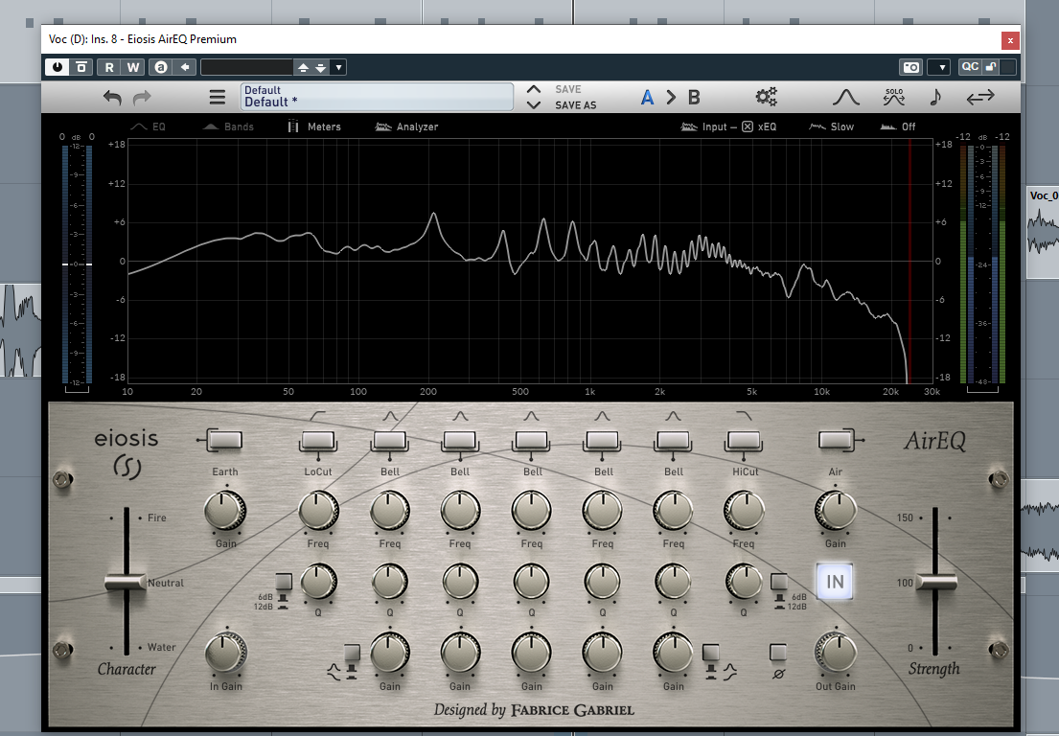Toggle the LoCut band switch
Image resolution: width=1059 pixels, height=736 pixels.
pyautogui.click(x=318, y=440)
